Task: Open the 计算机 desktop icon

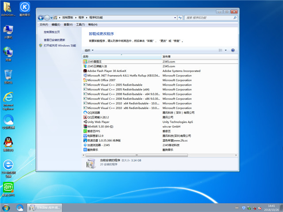Action: point(8,32)
